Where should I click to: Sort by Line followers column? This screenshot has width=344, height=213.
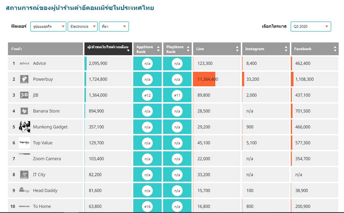click(217, 49)
